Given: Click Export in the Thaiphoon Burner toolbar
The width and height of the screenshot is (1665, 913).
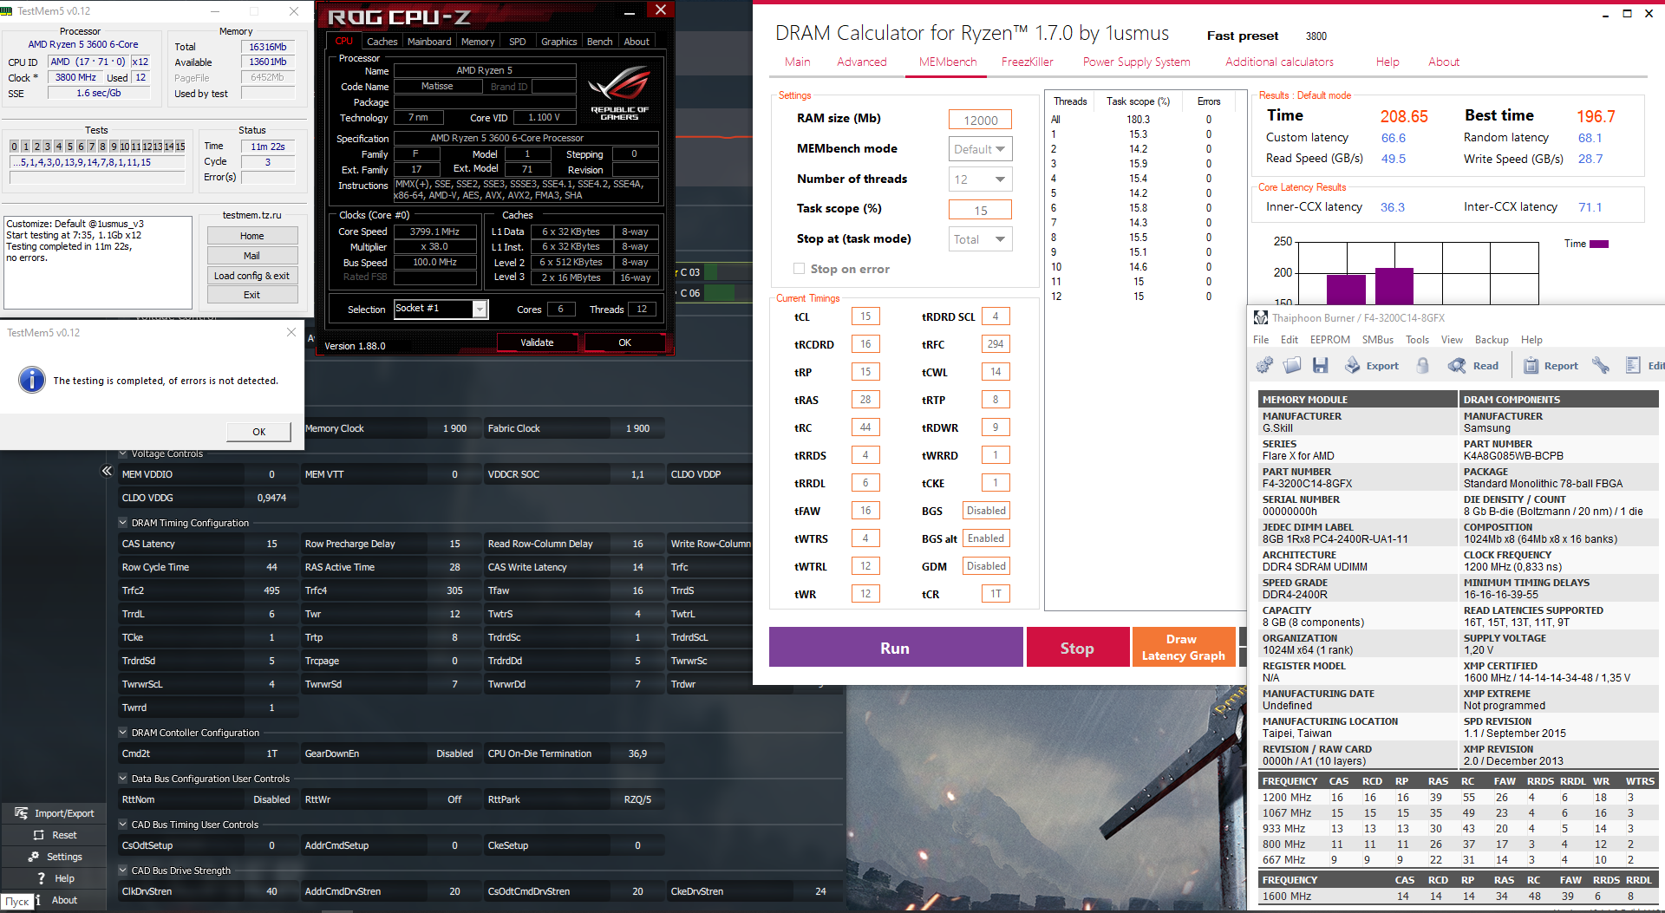Looking at the screenshot, I should click(x=1371, y=366).
